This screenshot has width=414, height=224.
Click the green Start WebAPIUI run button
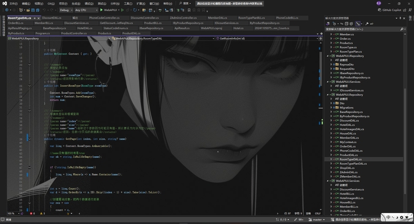click(x=109, y=10)
